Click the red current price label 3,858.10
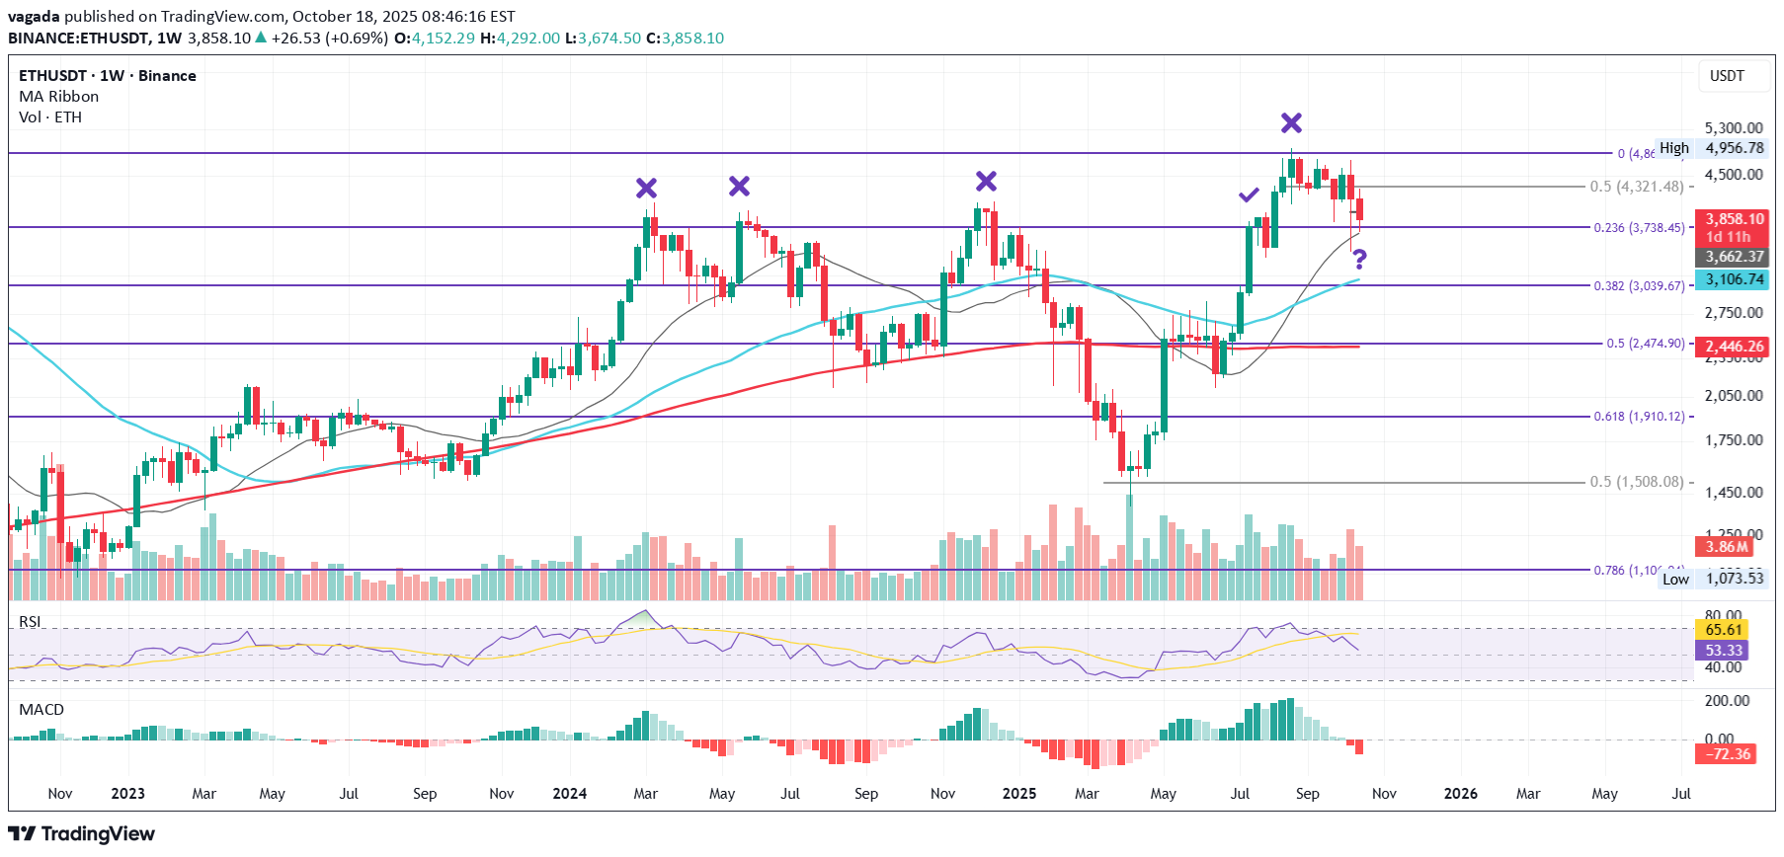The height and width of the screenshot is (857, 1784). tap(1734, 219)
